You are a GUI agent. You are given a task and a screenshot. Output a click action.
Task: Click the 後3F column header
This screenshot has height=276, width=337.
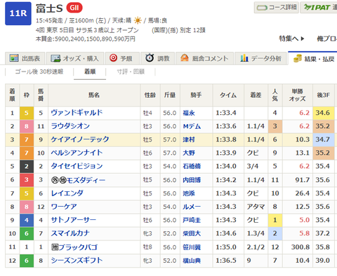tap(324, 95)
